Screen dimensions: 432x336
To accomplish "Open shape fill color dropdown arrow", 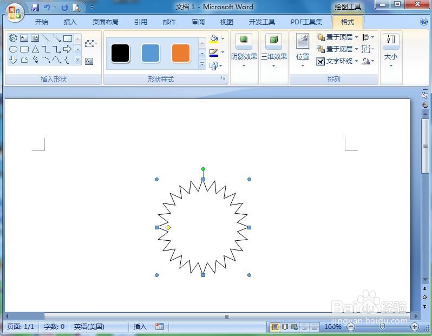I will [222, 39].
